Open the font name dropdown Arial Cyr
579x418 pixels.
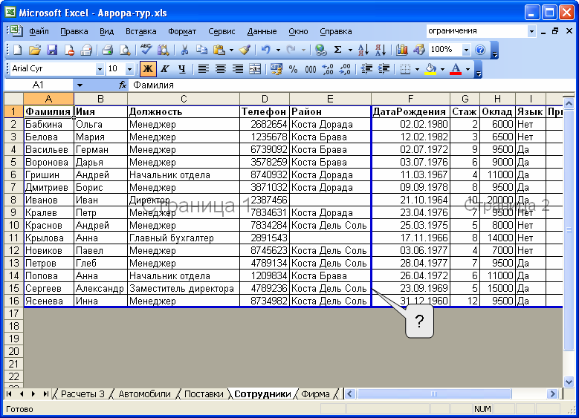(100, 69)
